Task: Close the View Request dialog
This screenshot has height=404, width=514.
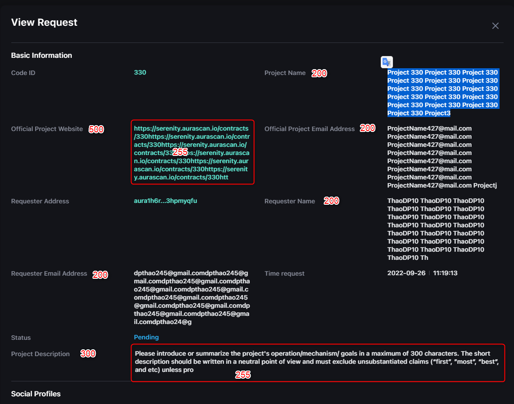Action: click(495, 26)
